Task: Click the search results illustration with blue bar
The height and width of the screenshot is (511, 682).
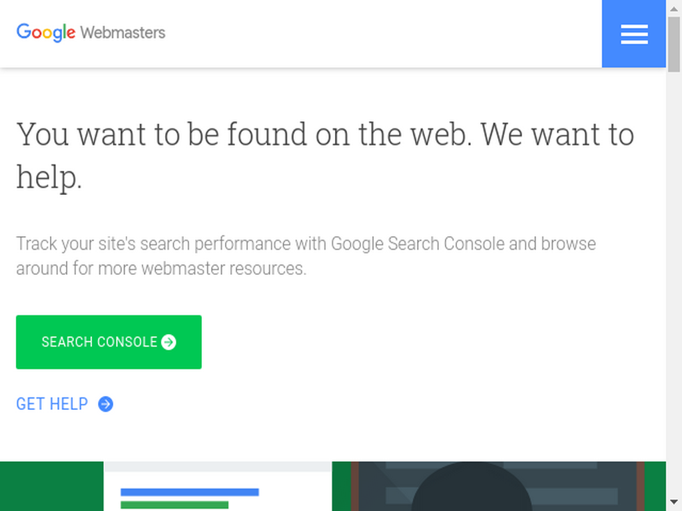Action: tap(218, 486)
